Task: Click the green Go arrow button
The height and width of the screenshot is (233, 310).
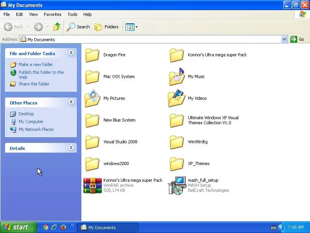Action: [x=294, y=39]
